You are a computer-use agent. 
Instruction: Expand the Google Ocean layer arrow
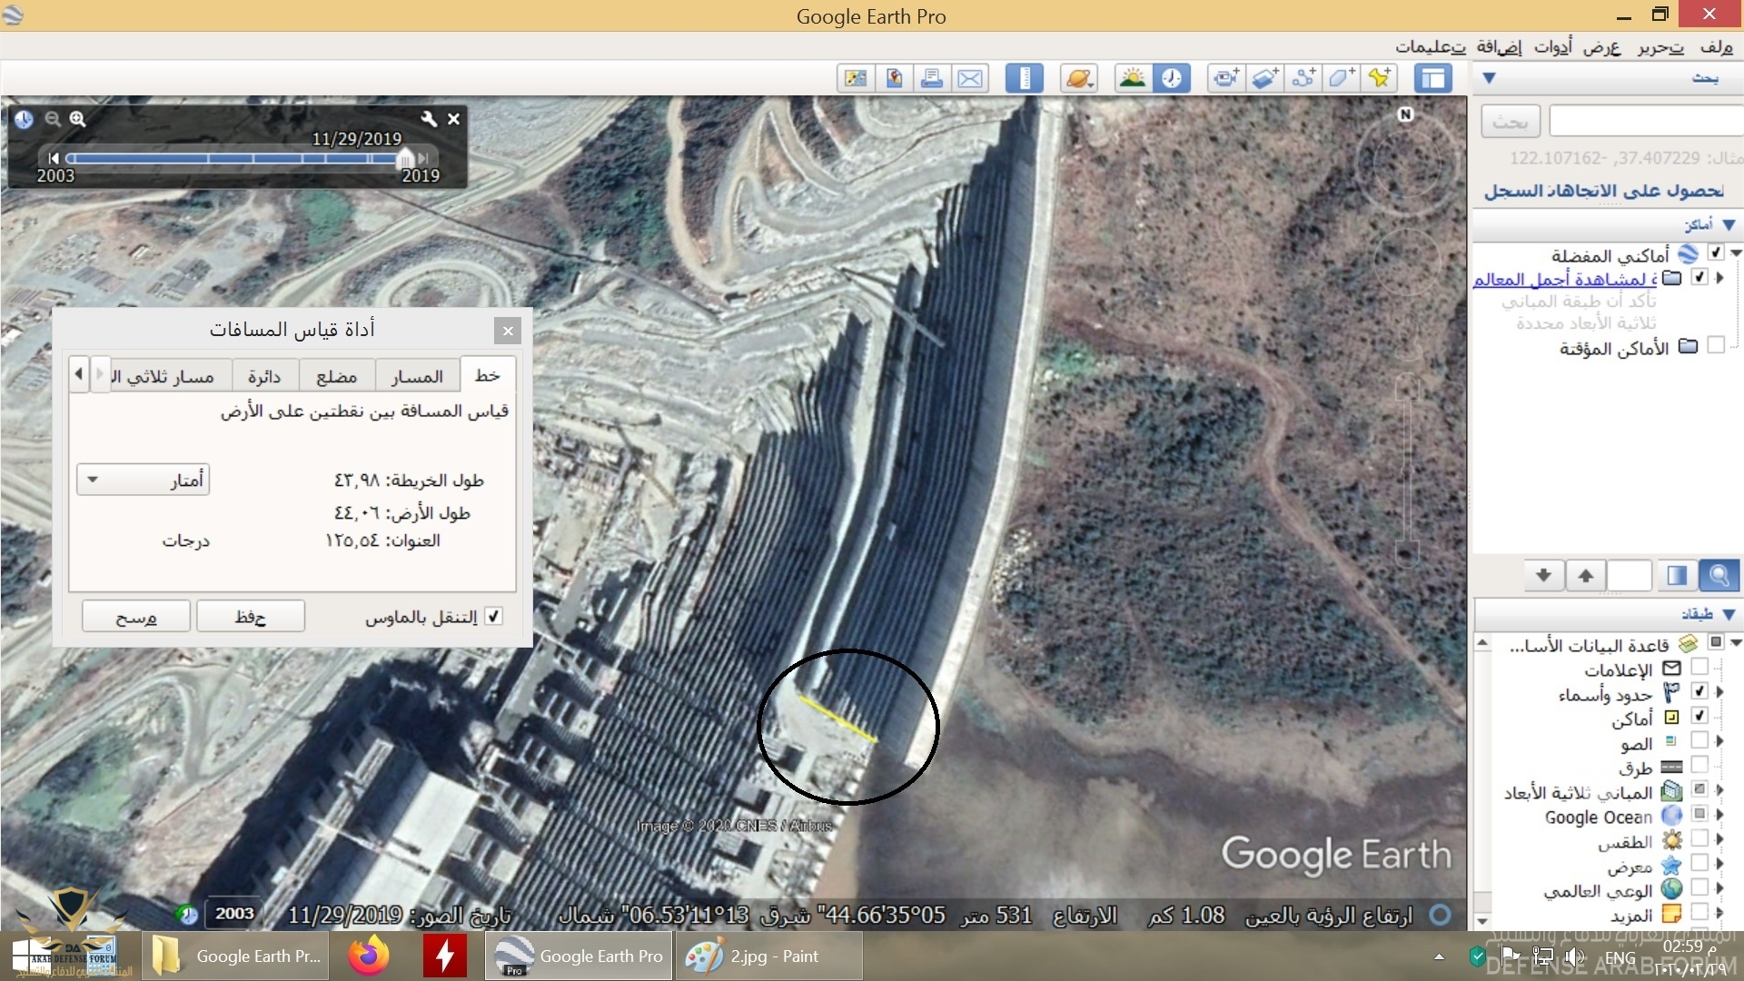pyautogui.click(x=1719, y=815)
